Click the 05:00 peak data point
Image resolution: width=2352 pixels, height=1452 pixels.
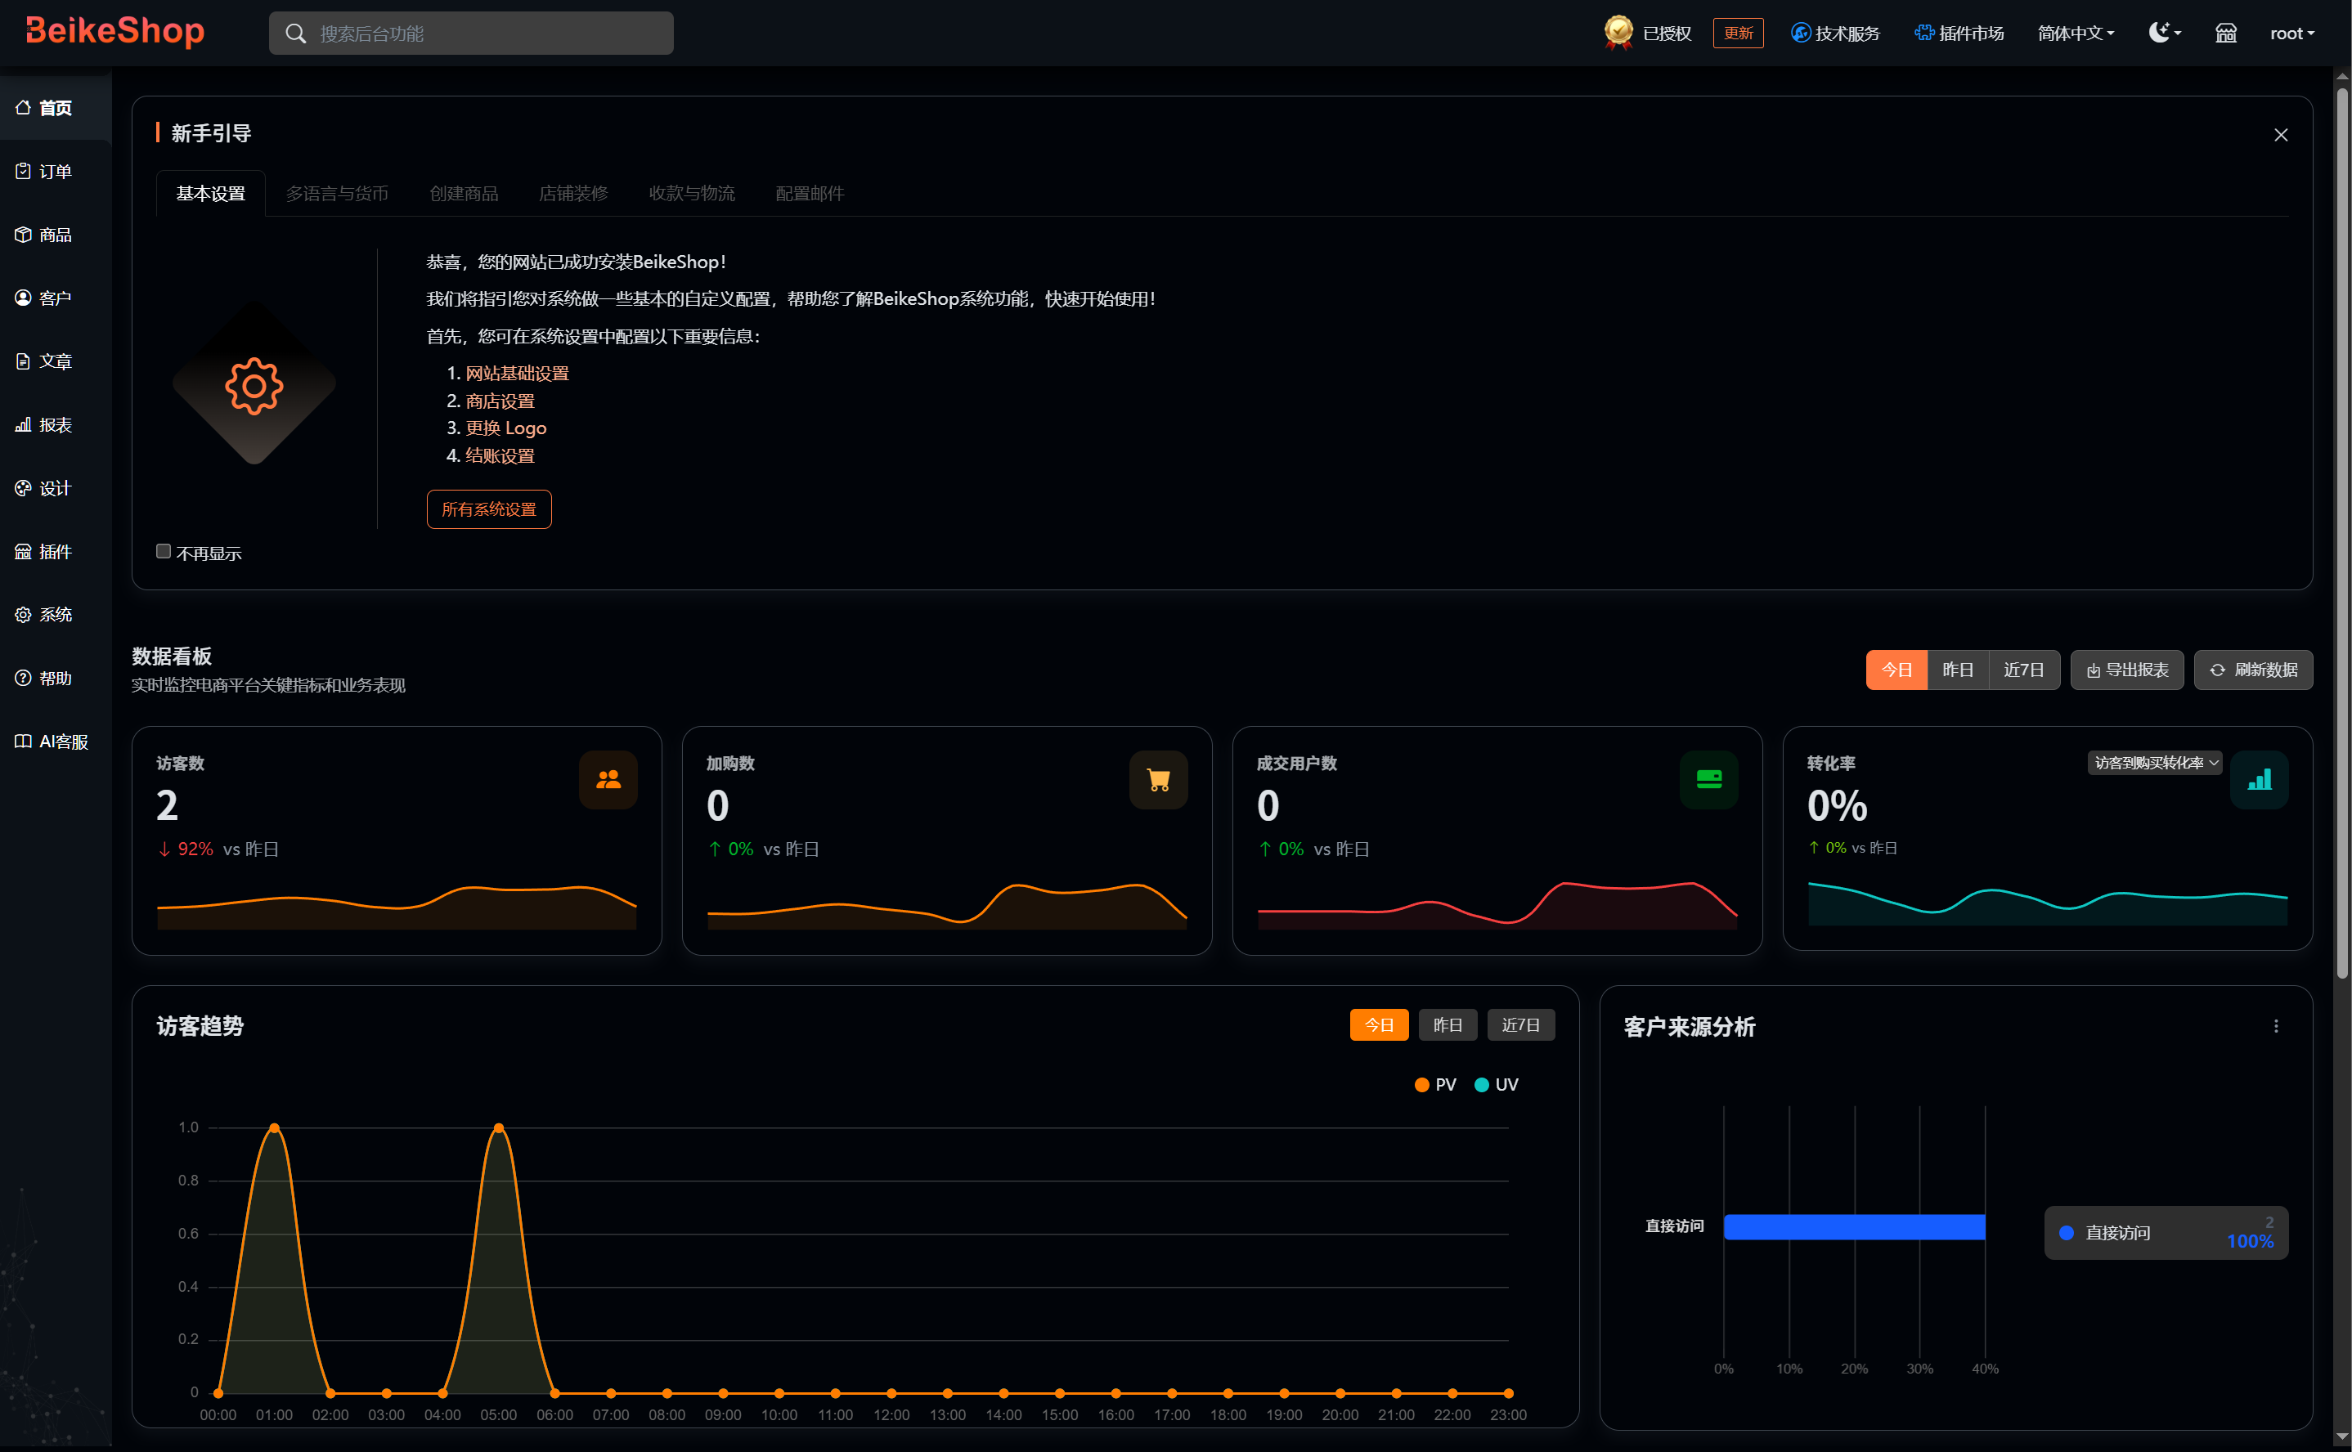click(498, 1127)
